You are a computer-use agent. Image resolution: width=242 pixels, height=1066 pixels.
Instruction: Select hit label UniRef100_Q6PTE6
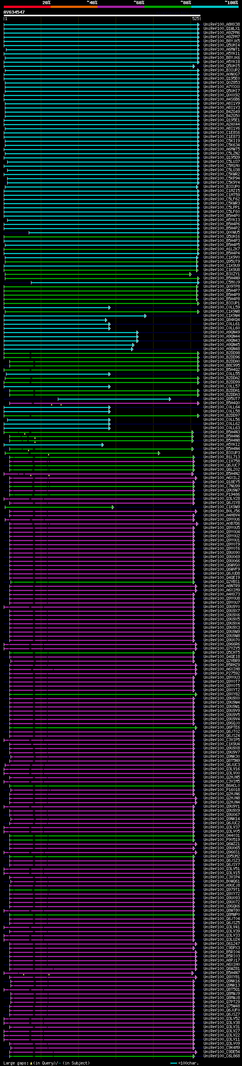tap(222, 728)
